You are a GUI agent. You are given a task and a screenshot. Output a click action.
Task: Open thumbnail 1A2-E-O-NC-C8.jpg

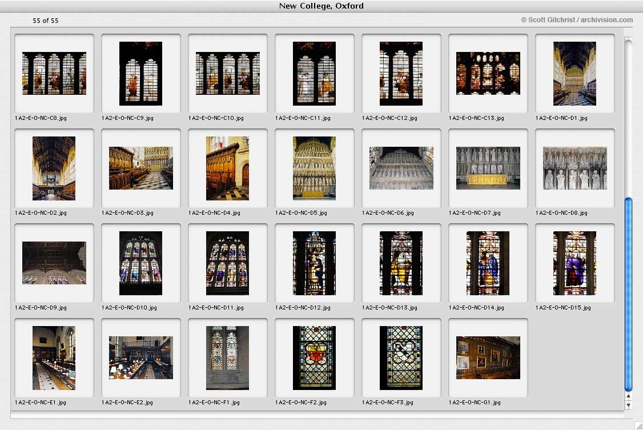(x=54, y=73)
